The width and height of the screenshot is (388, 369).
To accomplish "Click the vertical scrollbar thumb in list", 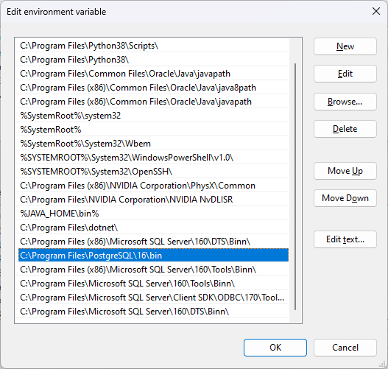I will coord(295,186).
